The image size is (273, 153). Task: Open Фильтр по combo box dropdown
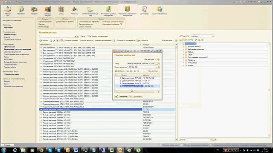pos(213,36)
